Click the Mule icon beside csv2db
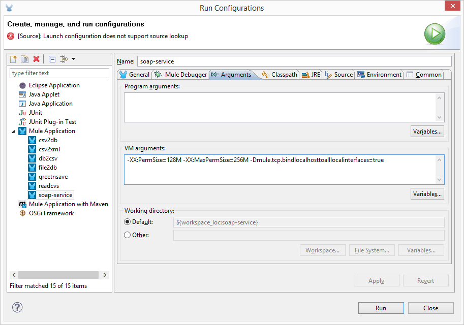 coord(32,140)
